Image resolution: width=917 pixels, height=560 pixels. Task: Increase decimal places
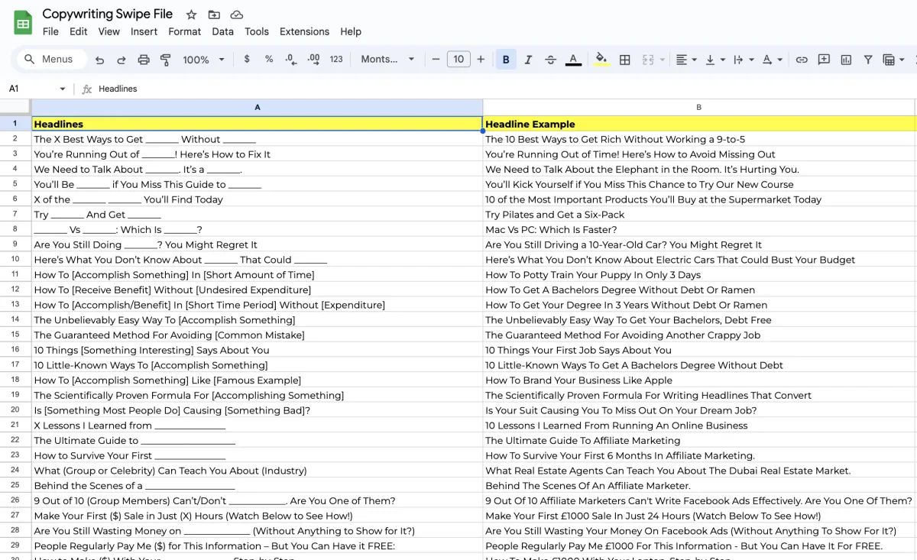coord(313,59)
